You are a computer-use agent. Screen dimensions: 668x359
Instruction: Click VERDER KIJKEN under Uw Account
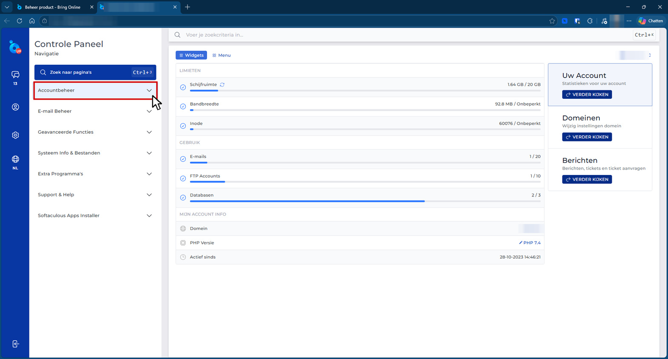587,95
